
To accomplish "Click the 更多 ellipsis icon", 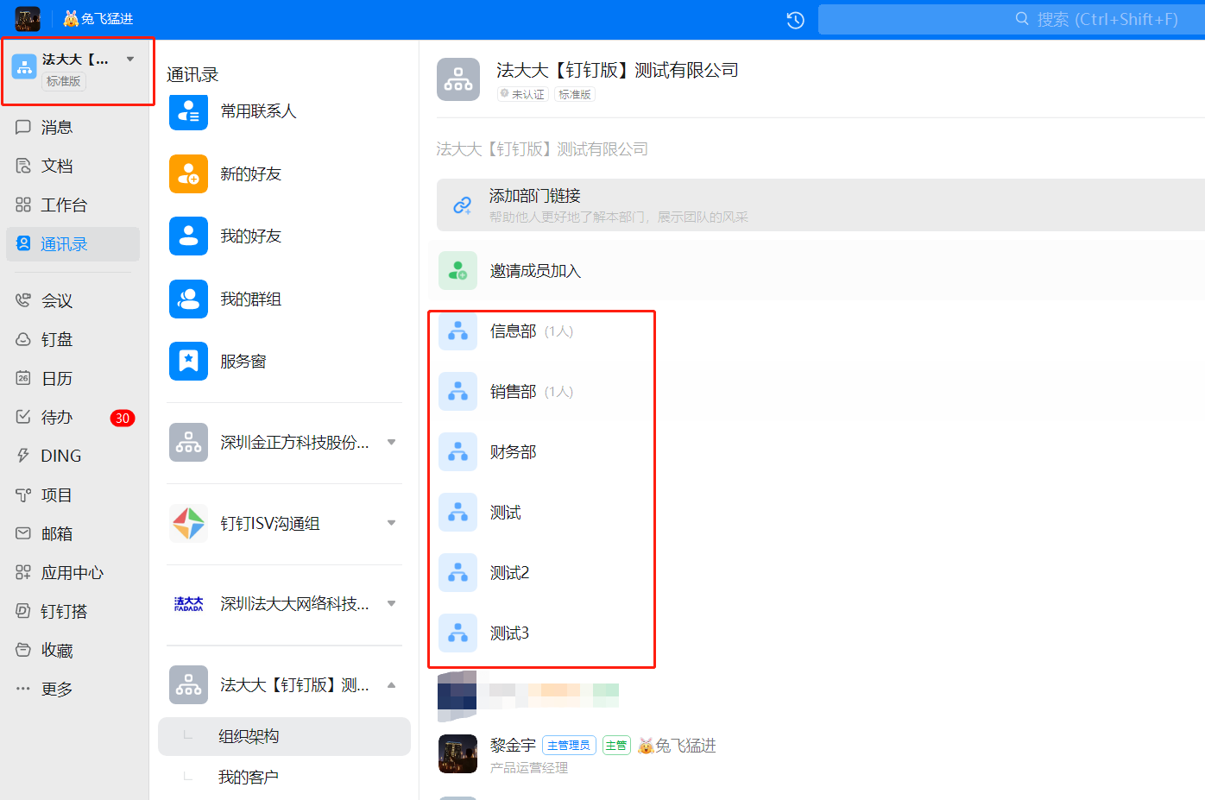I will (23, 689).
